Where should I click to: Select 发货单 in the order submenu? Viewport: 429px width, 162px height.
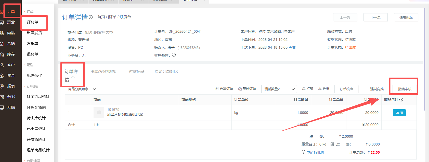click(32, 44)
